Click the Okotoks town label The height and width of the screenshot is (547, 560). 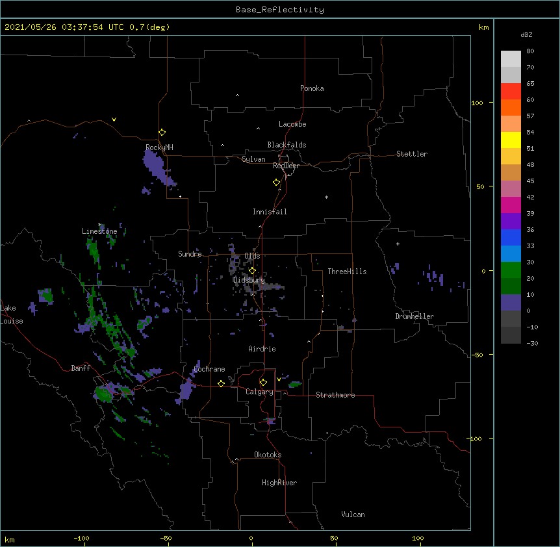point(268,455)
